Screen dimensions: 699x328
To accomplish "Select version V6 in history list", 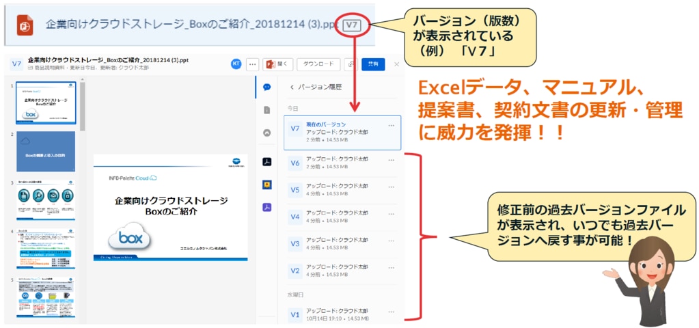I will (342, 163).
